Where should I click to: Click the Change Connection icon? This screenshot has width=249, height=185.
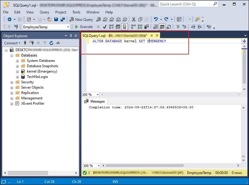click(x=16, y=27)
